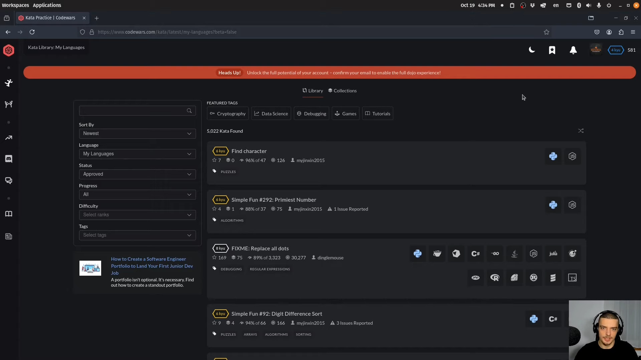Open the Applications menu

pyautogui.click(x=47, y=5)
